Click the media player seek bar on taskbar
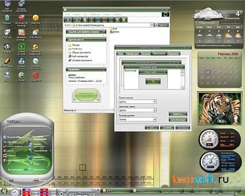The image size is (245, 196). click(x=80, y=190)
